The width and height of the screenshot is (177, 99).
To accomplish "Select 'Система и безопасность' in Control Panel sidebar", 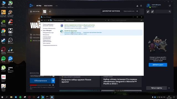I will pos(49,28).
